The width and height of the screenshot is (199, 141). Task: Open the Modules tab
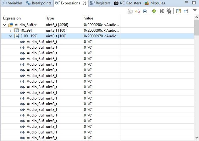(x=155, y=3)
